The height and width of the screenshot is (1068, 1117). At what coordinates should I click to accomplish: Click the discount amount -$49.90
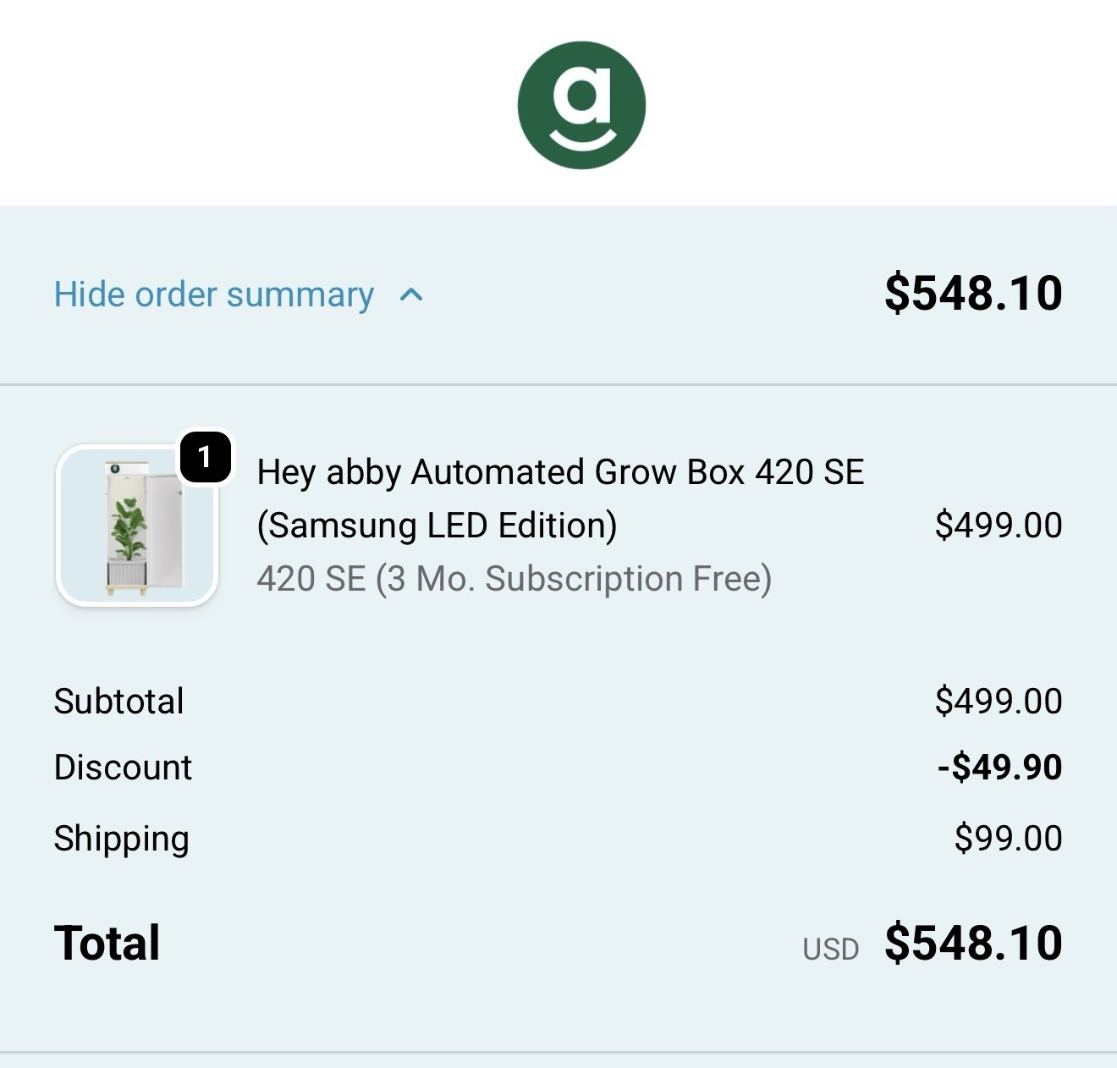click(999, 767)
